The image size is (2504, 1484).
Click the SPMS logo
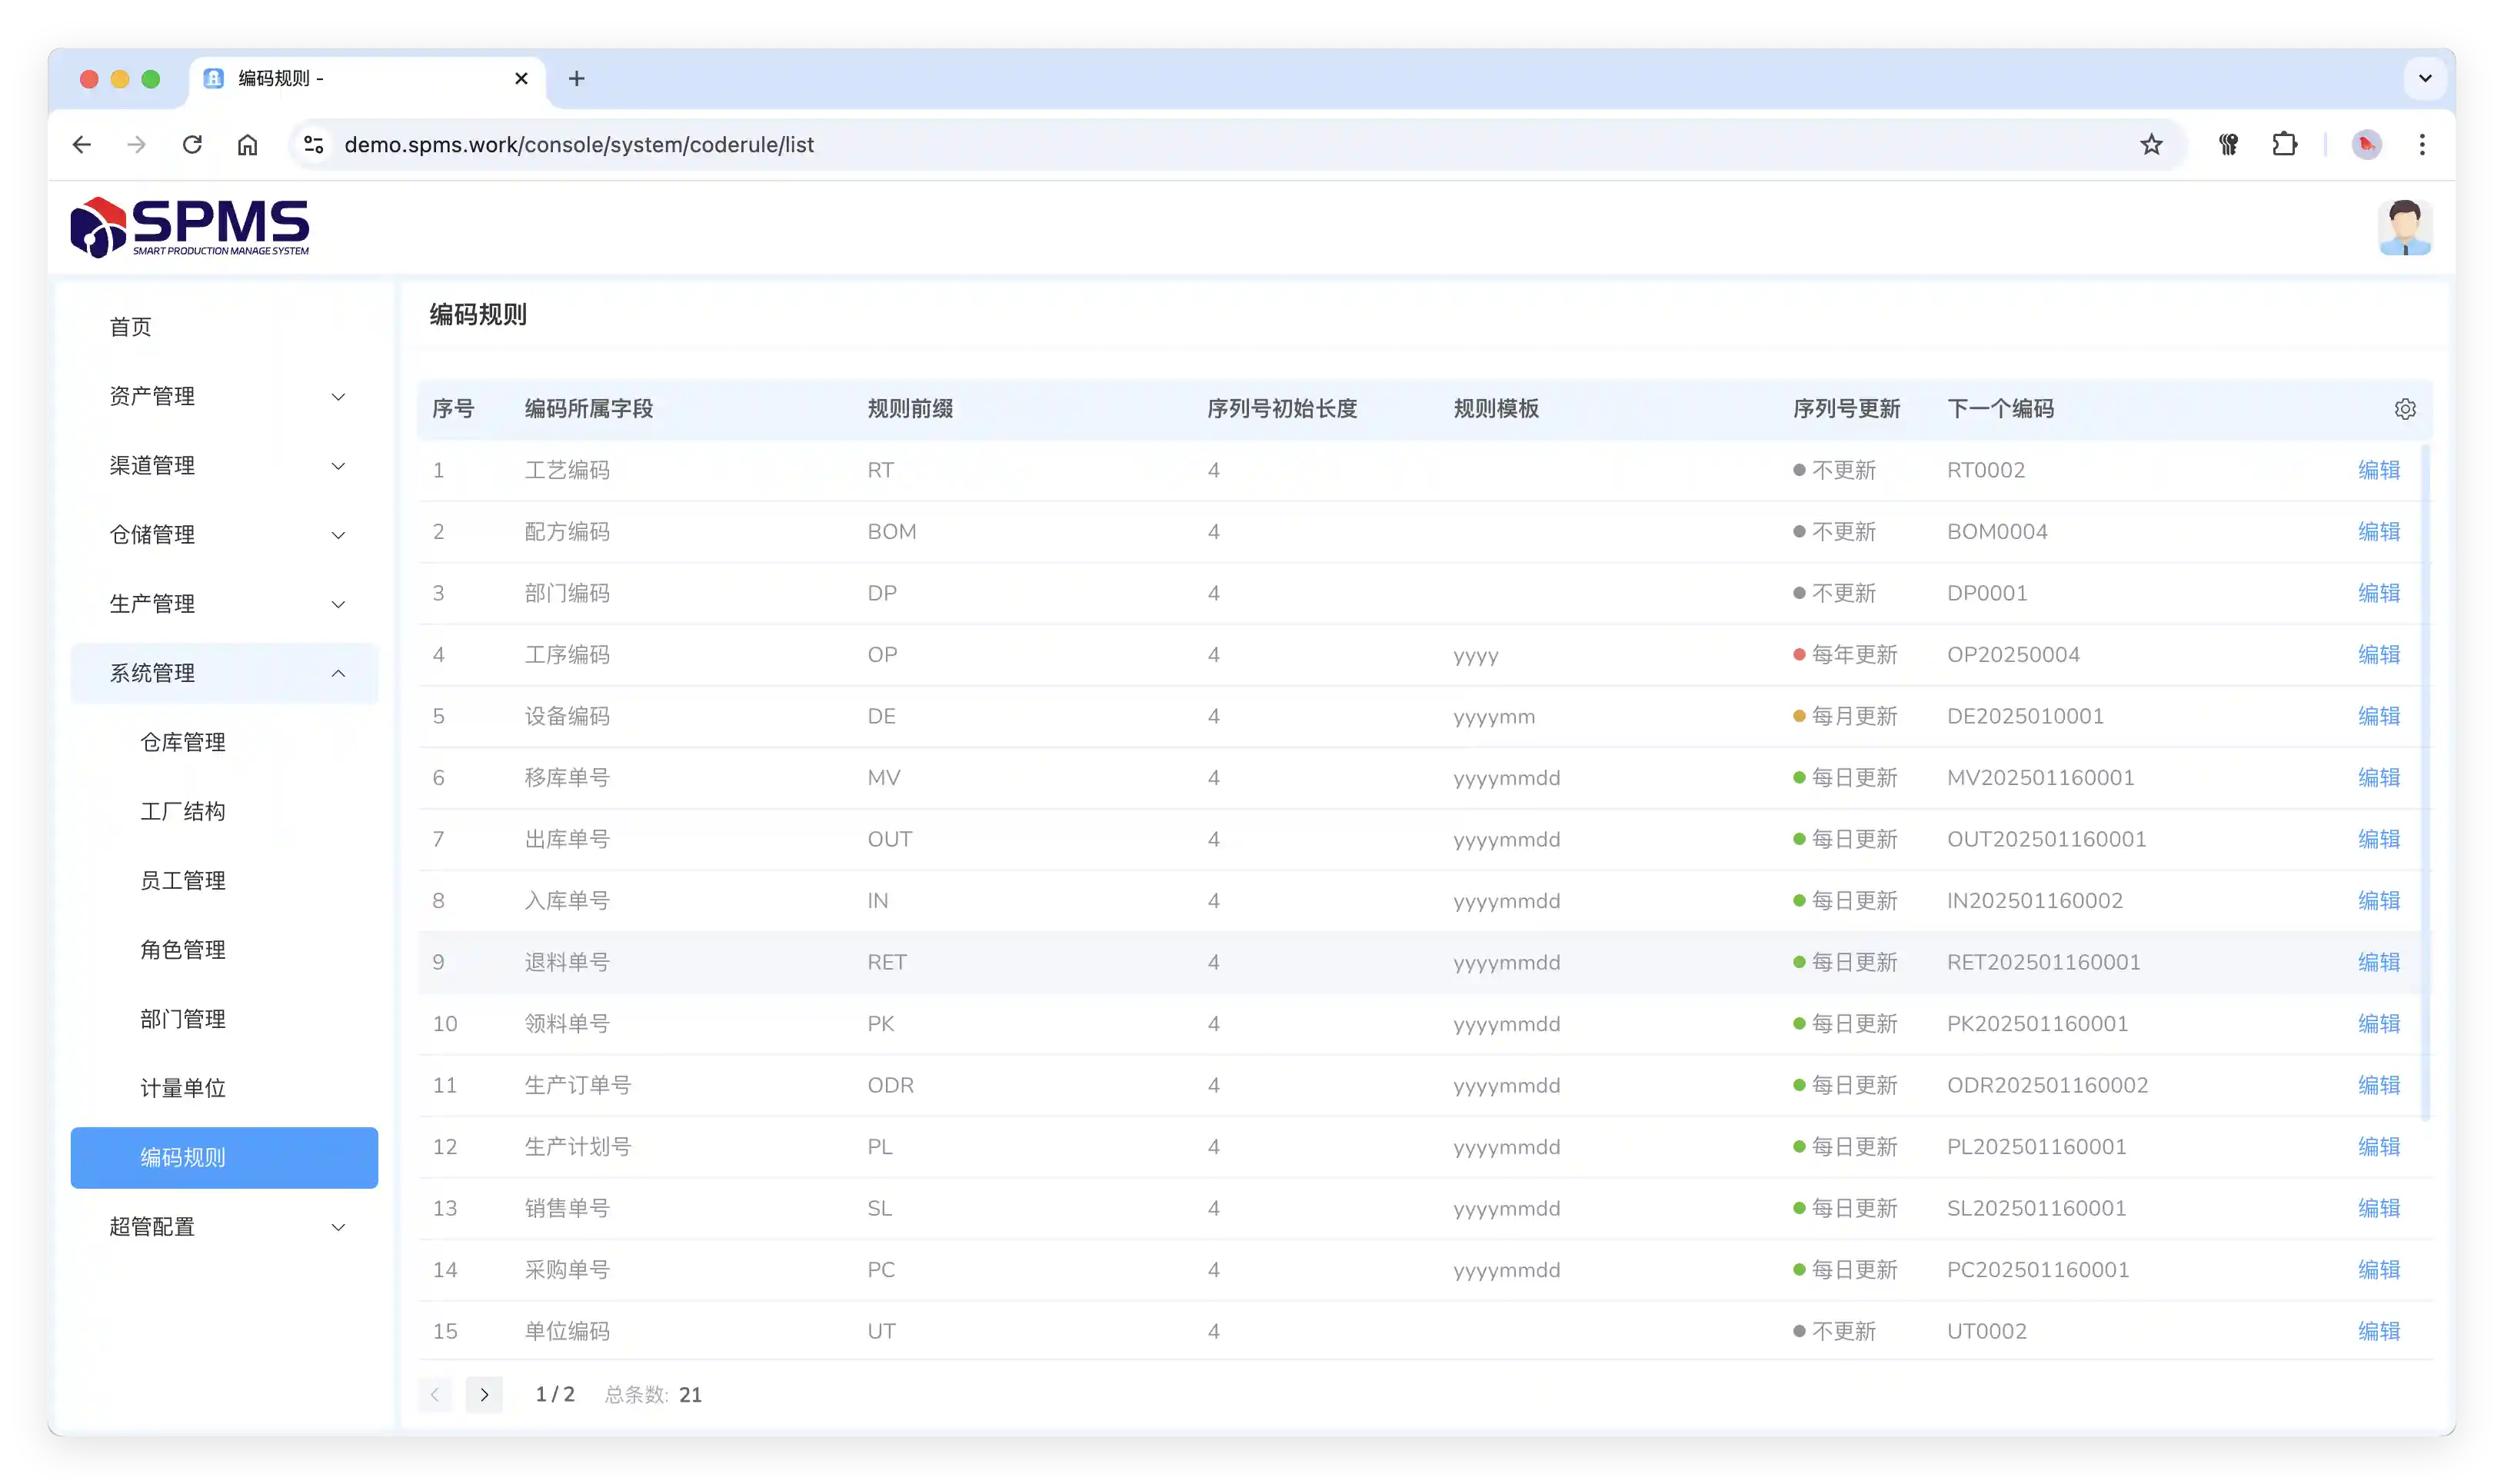pyautogui.click(x=190, y=227)
